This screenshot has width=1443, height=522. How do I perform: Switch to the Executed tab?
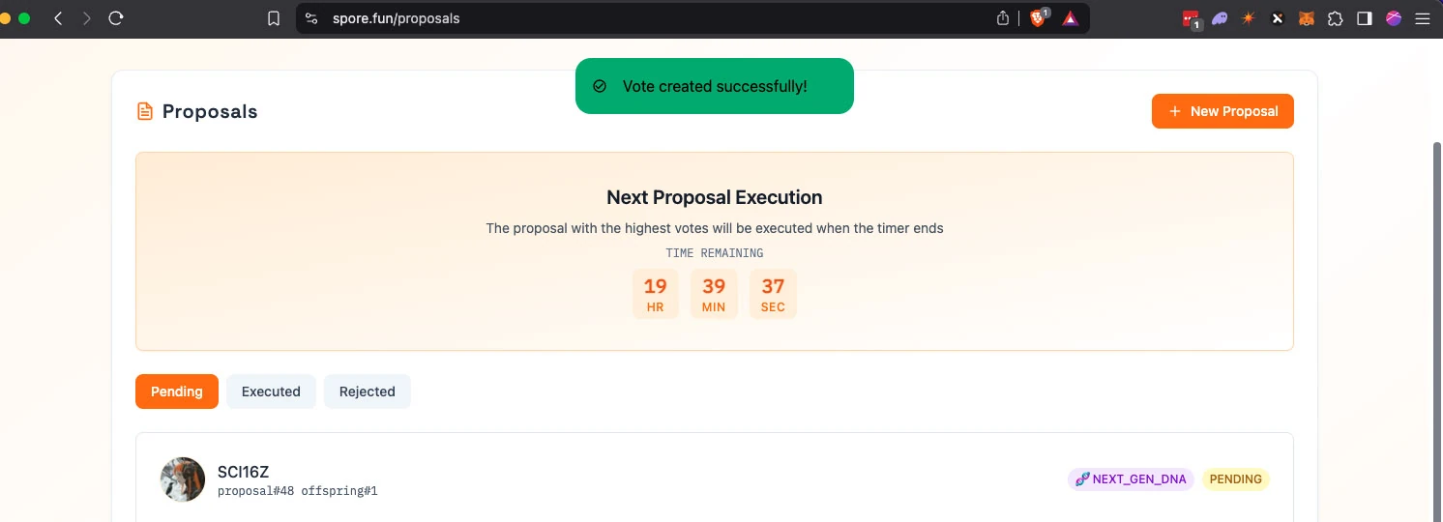271,391
